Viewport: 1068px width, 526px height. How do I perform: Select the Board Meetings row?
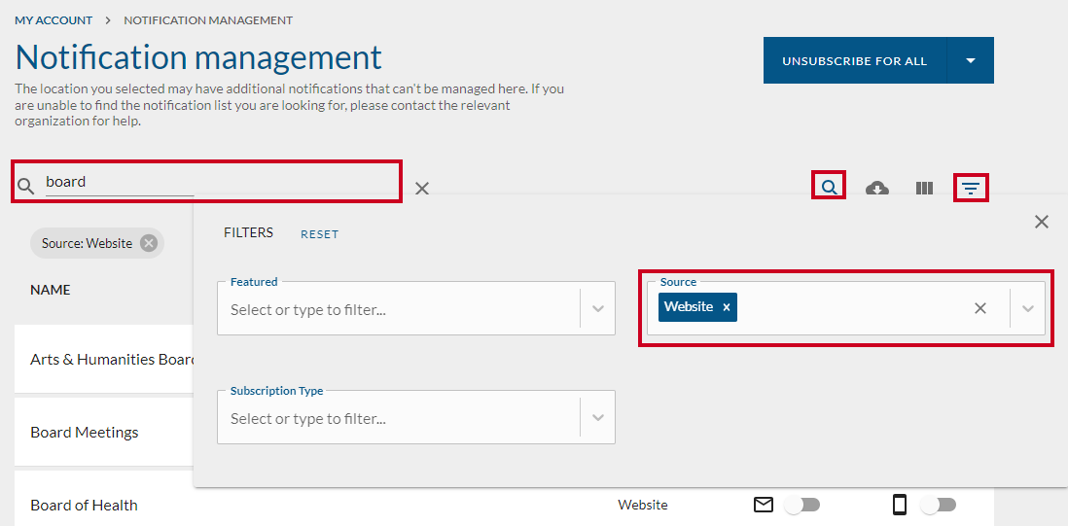(x=103, y=432)
